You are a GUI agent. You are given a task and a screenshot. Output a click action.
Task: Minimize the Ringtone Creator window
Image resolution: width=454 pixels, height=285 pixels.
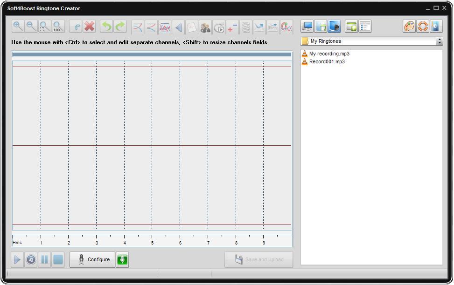[x=428, y=8]
